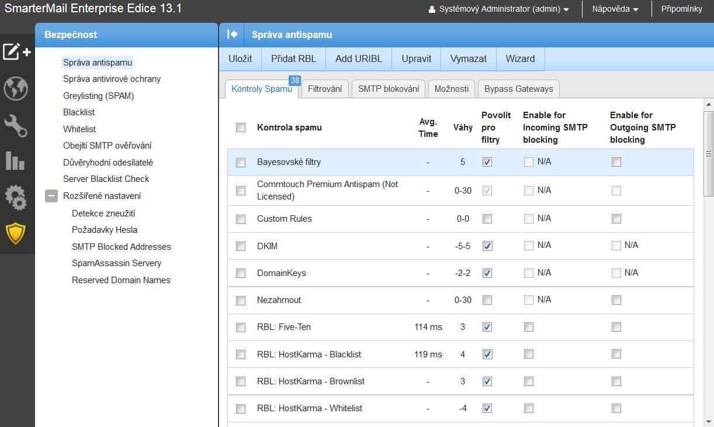The image size is (714, 427).
Task: Open the Bypass Gateways tab
Action: click(519, 89)
